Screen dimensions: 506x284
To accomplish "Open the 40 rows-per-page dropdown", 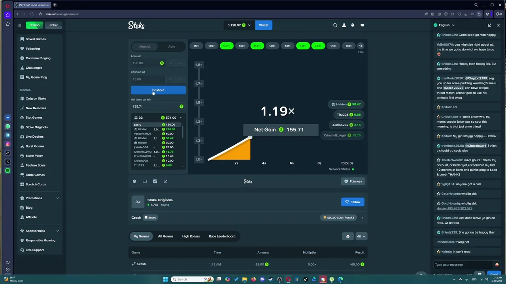I will (x=361, y=236).
